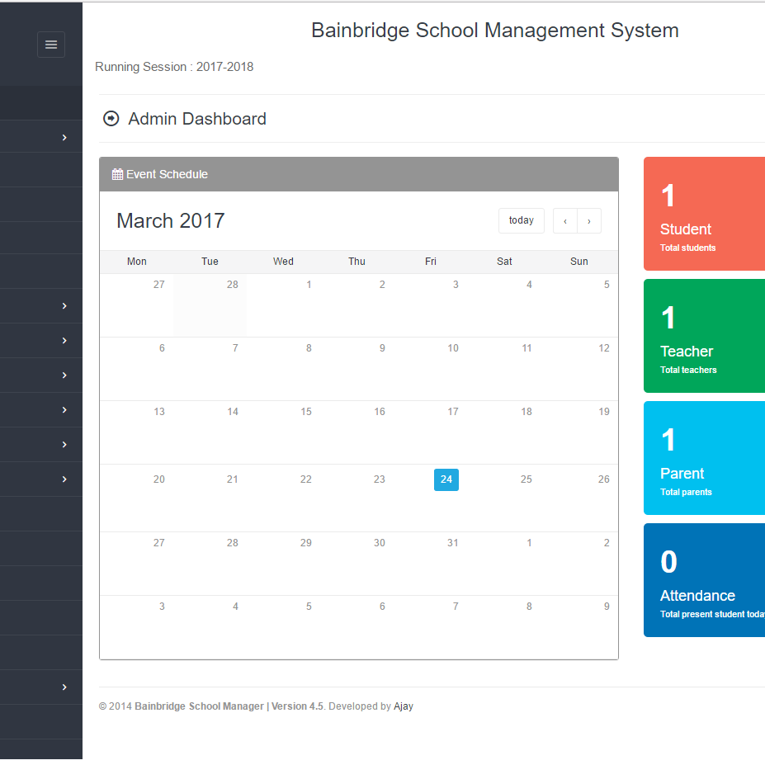
Task: Open the dark blue Attendance tile
Action: (704, 580)
